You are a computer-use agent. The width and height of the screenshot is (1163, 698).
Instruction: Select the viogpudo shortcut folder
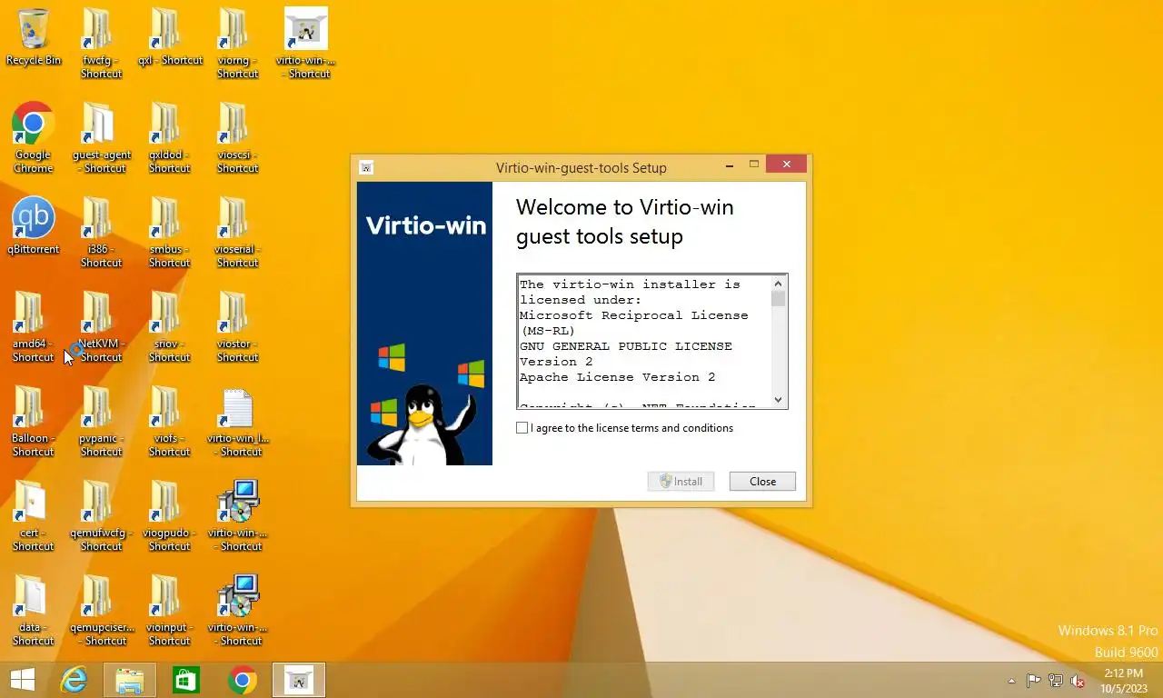(x=169, y=516)
